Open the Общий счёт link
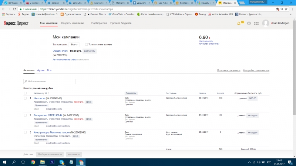Screen dimensions: 296x166 (x=60, y=51)
